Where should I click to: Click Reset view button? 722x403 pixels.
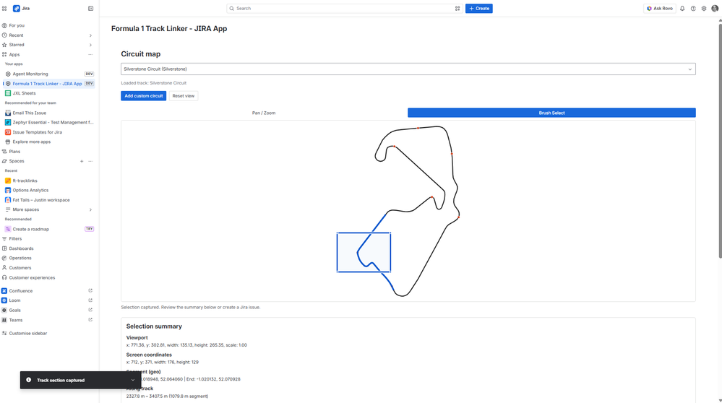point(184,95)
